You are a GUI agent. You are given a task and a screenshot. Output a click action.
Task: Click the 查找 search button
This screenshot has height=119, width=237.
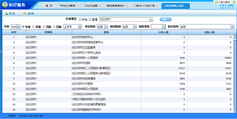point(166,20)
